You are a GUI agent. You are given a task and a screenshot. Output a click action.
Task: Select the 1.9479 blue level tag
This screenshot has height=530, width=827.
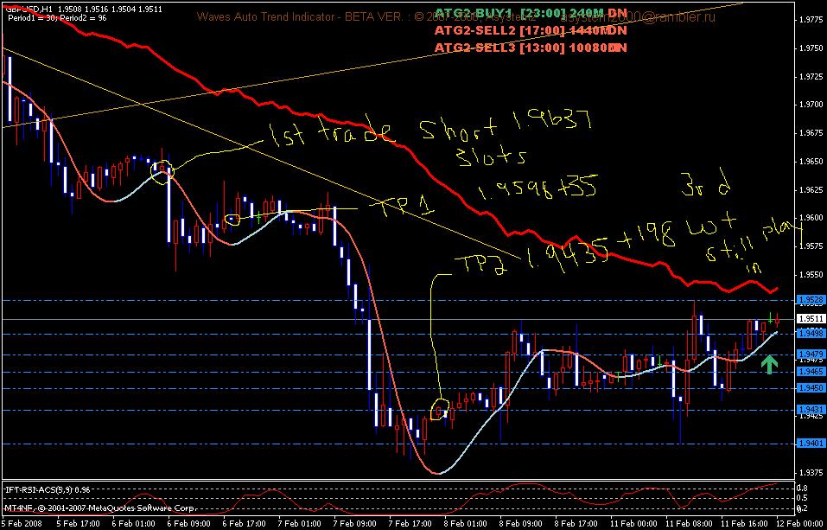point(811,354)
